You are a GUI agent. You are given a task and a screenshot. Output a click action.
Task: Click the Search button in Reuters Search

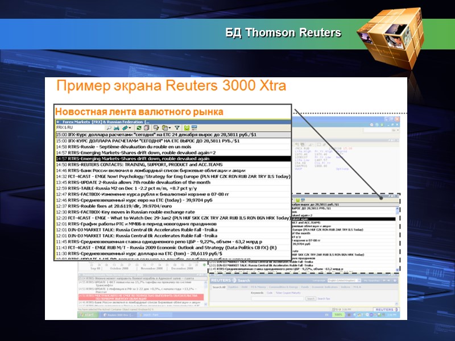[x=311, y=299]
